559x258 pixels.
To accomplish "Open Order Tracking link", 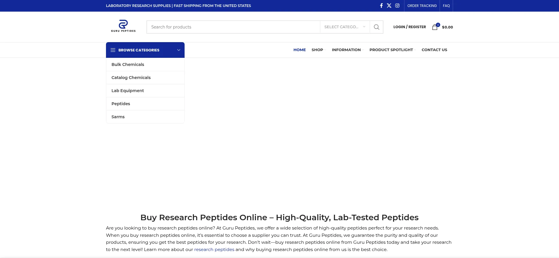I will [x=422, y=6].
